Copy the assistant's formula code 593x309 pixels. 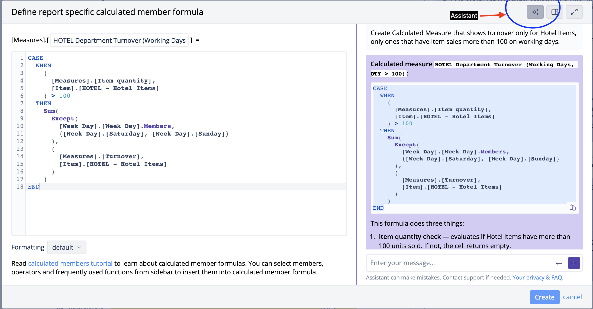(572, 208)
